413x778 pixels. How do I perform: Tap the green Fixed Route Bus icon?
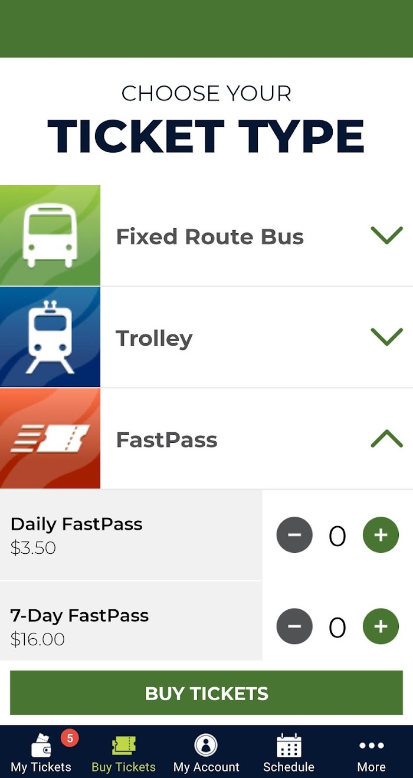[50, 235]
